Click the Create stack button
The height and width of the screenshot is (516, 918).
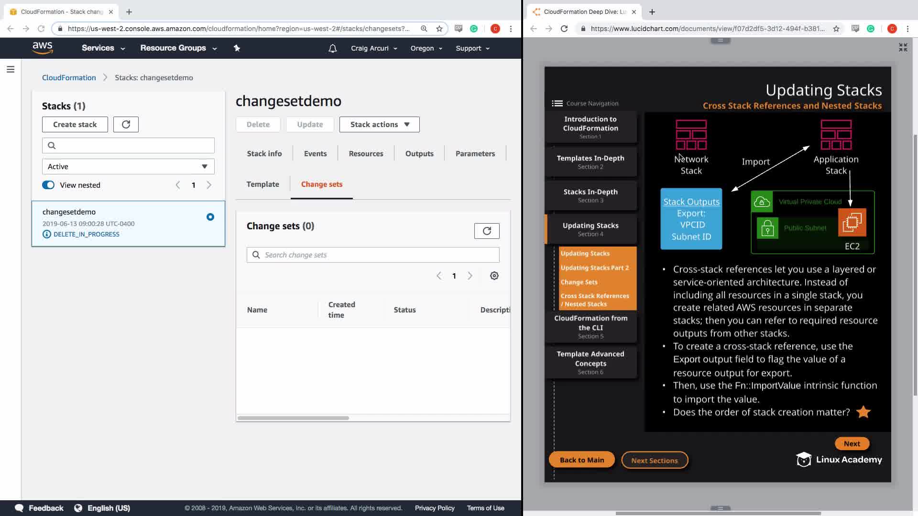75,125
